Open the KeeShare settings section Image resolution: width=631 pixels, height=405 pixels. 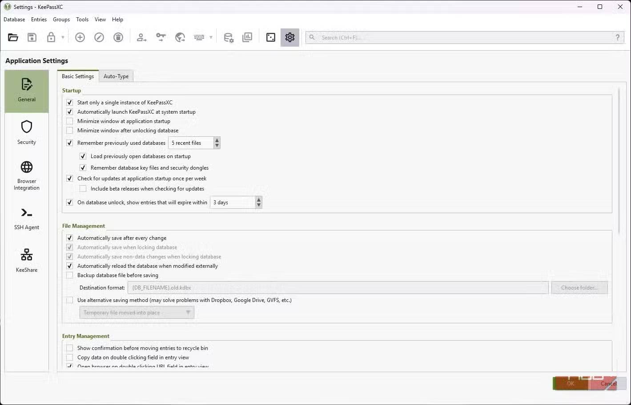pyautogui.click(x=27, y=261)
